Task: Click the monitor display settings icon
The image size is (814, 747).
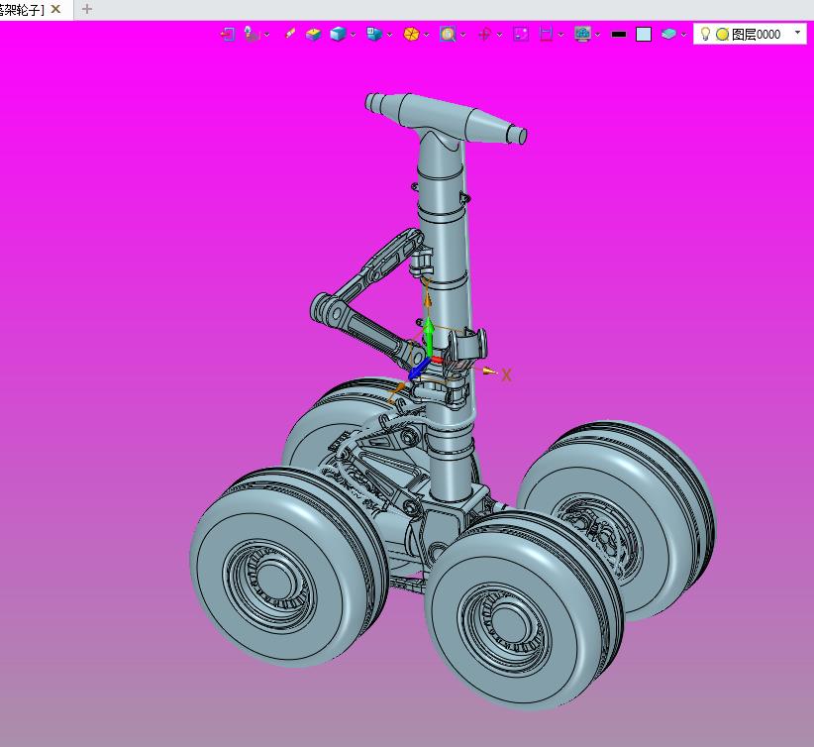Action: [x=583, y=35]
